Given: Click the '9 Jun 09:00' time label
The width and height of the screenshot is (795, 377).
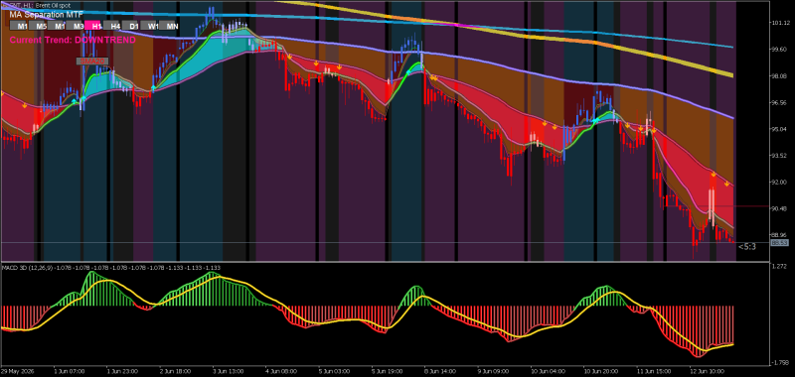Looking at the screenshot, I should coord(493,371).
